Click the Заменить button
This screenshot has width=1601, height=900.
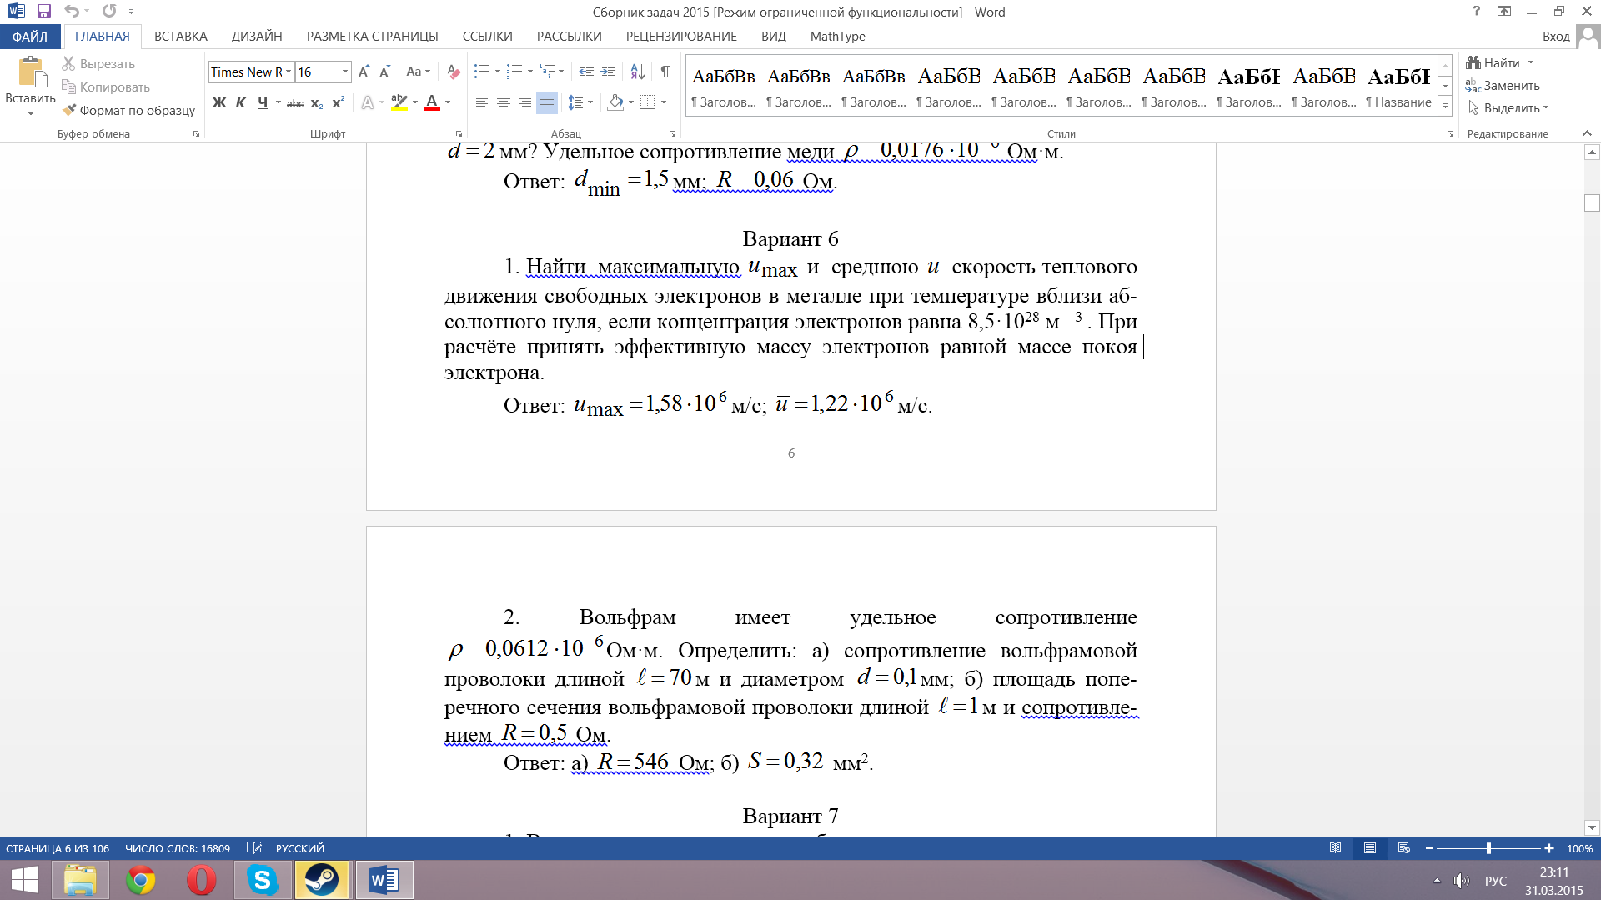1503,86
